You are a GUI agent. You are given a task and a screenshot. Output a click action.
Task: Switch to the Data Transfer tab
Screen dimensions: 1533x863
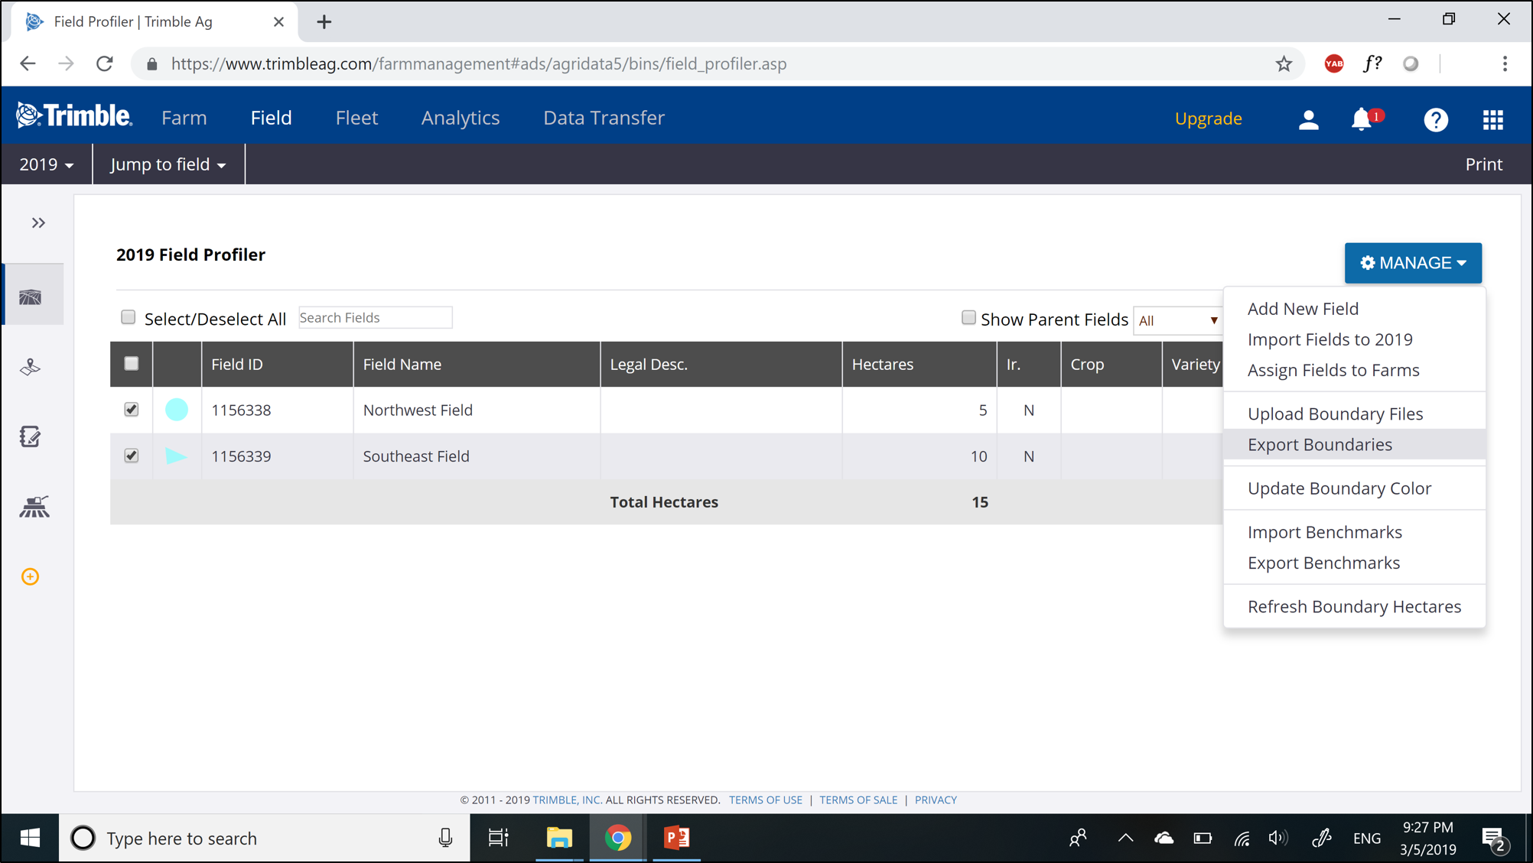604,118
